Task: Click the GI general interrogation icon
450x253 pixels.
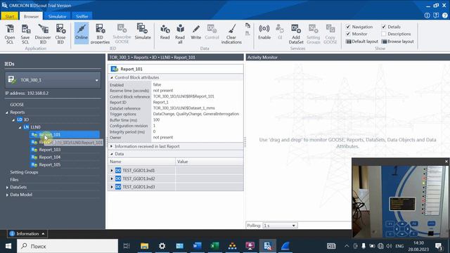Action: [x=280, y=32]
